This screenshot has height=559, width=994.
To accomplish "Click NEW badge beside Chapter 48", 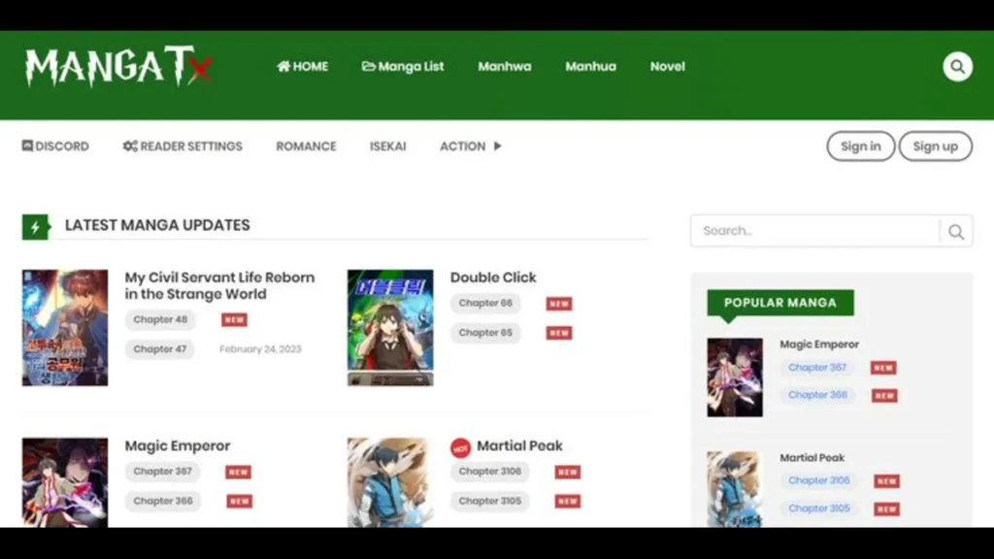I will (234, 320).
